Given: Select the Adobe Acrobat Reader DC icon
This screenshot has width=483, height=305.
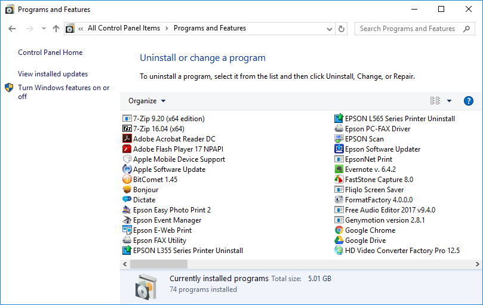Looking at the screenshot, I should point(127,139).
